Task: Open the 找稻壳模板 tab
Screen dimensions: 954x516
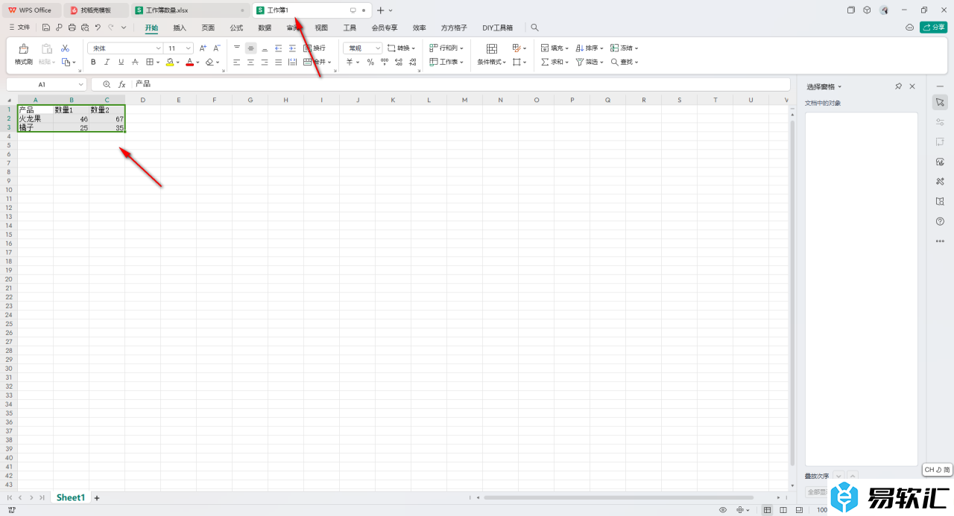Action: pos(95,10)
